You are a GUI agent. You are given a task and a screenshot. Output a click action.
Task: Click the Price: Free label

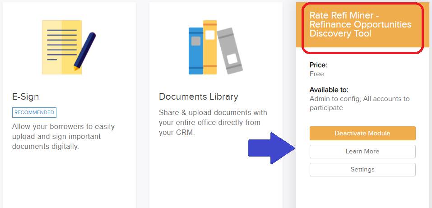[x=318, y=69]
